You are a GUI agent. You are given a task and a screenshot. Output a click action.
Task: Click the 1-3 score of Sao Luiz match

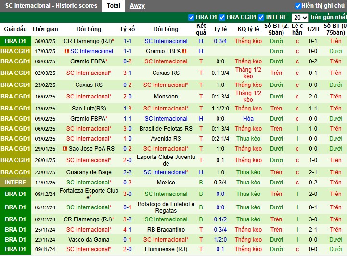pos(127,109)
